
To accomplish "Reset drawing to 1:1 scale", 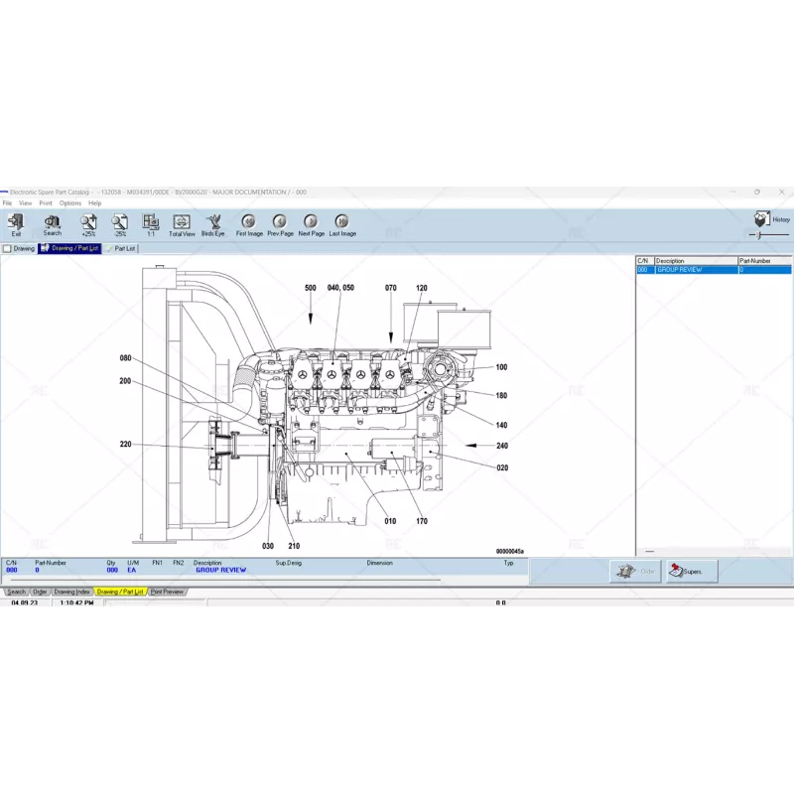I will click(151, 223).
